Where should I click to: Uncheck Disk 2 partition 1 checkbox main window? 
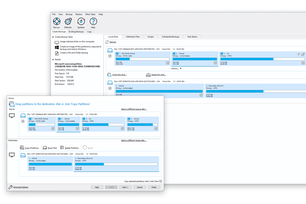[201, 95]
